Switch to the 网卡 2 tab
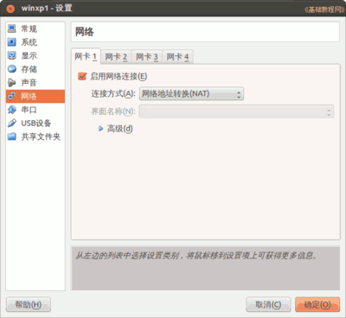The width and height of the screenshot is (346, 318). [x=116, y=57]
